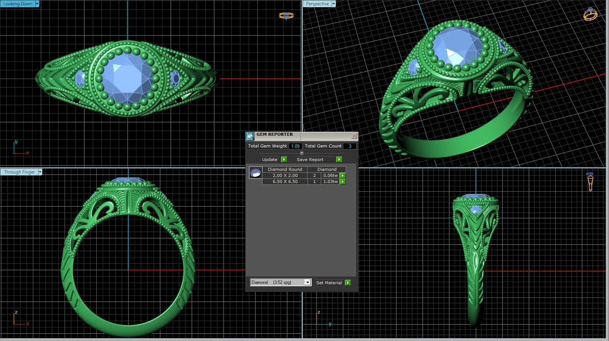The width and height of the screenshot is (609, 341).
Task: Open the Through Finger viewport dropdown arrow
Action: point(40,172)
